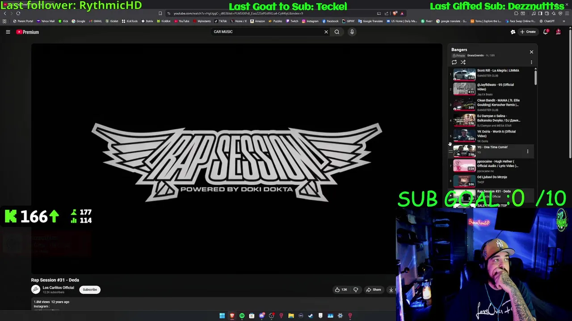This screenshot has height=321, width=572.
Task: Play Scott Rill - La Alegria thumbnail
Action: (x=464, y=74)
